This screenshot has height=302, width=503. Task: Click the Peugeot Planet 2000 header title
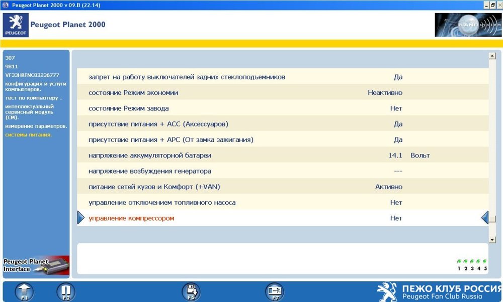(x=68, y=25)
